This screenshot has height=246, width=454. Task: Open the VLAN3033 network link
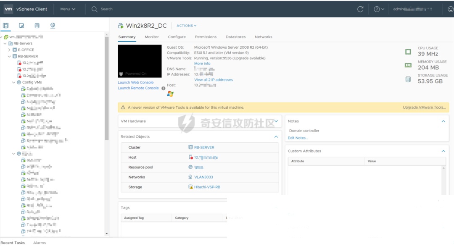pos(203,177)
